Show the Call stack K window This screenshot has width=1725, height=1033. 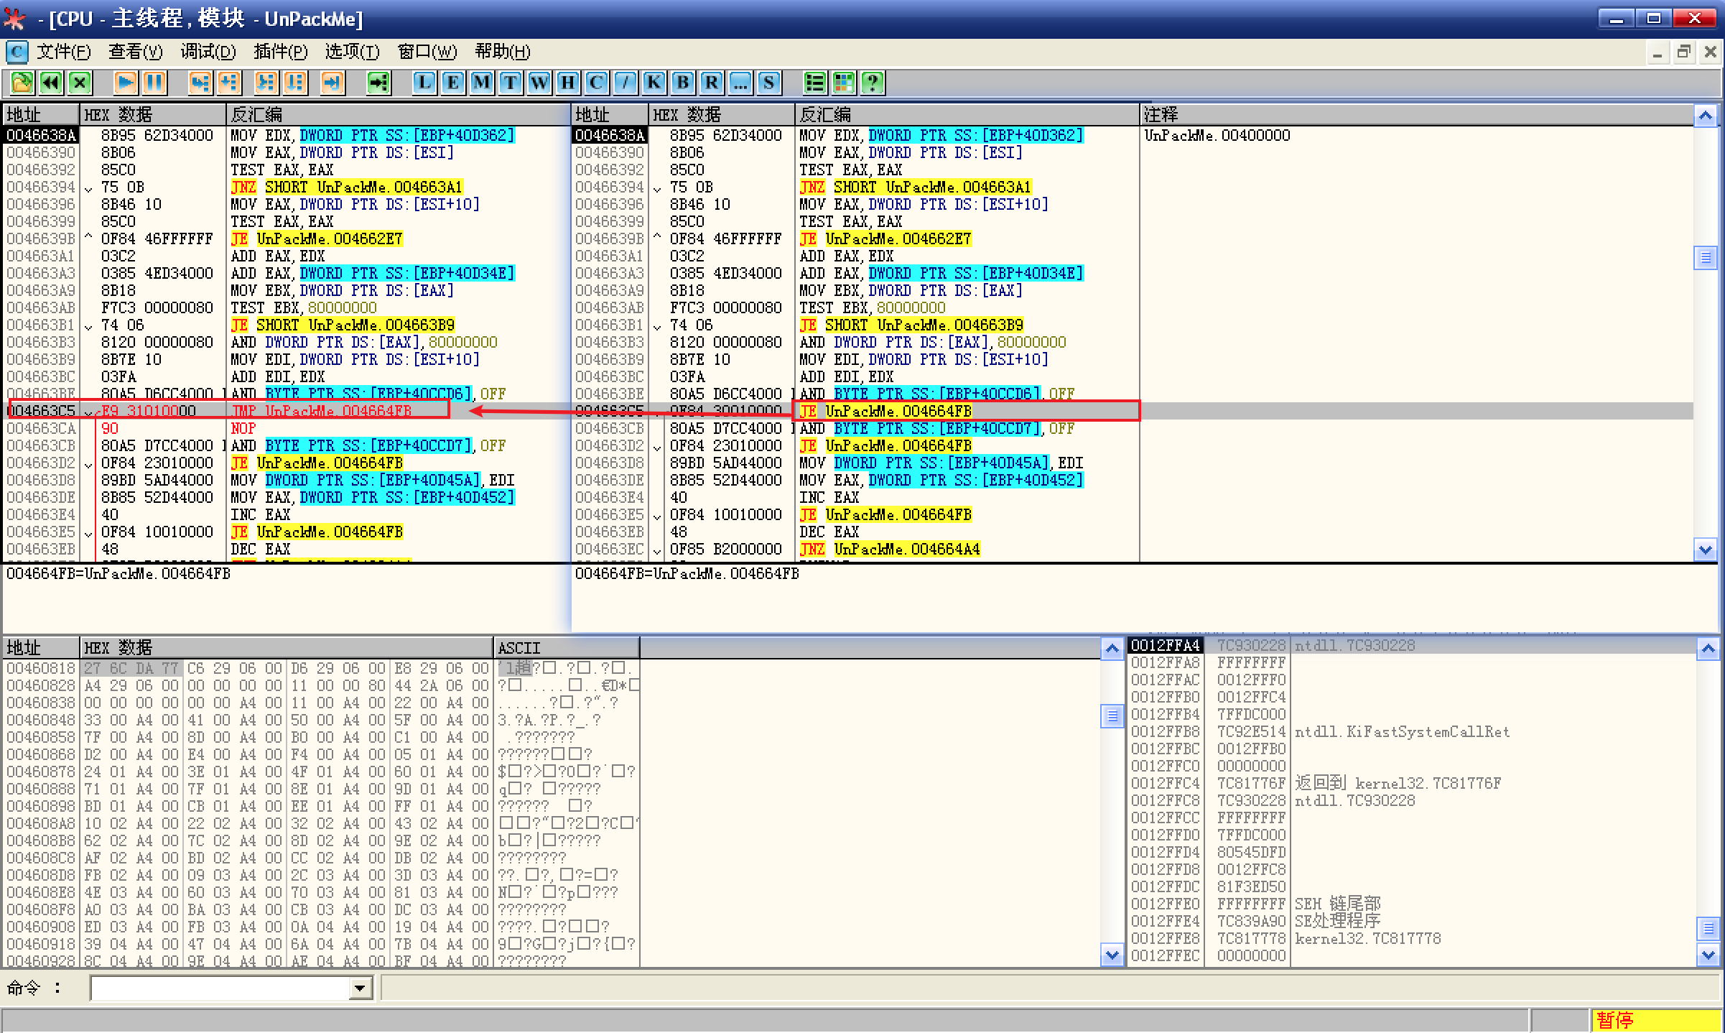point(654,83)
